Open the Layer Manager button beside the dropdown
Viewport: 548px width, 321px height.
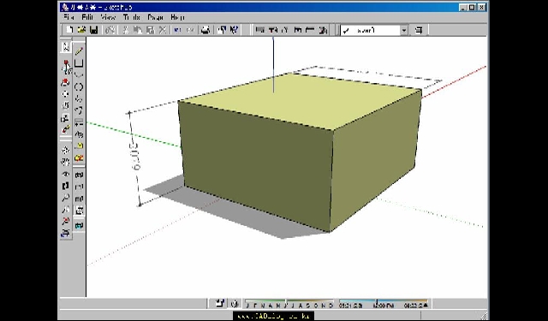point(419,31)
